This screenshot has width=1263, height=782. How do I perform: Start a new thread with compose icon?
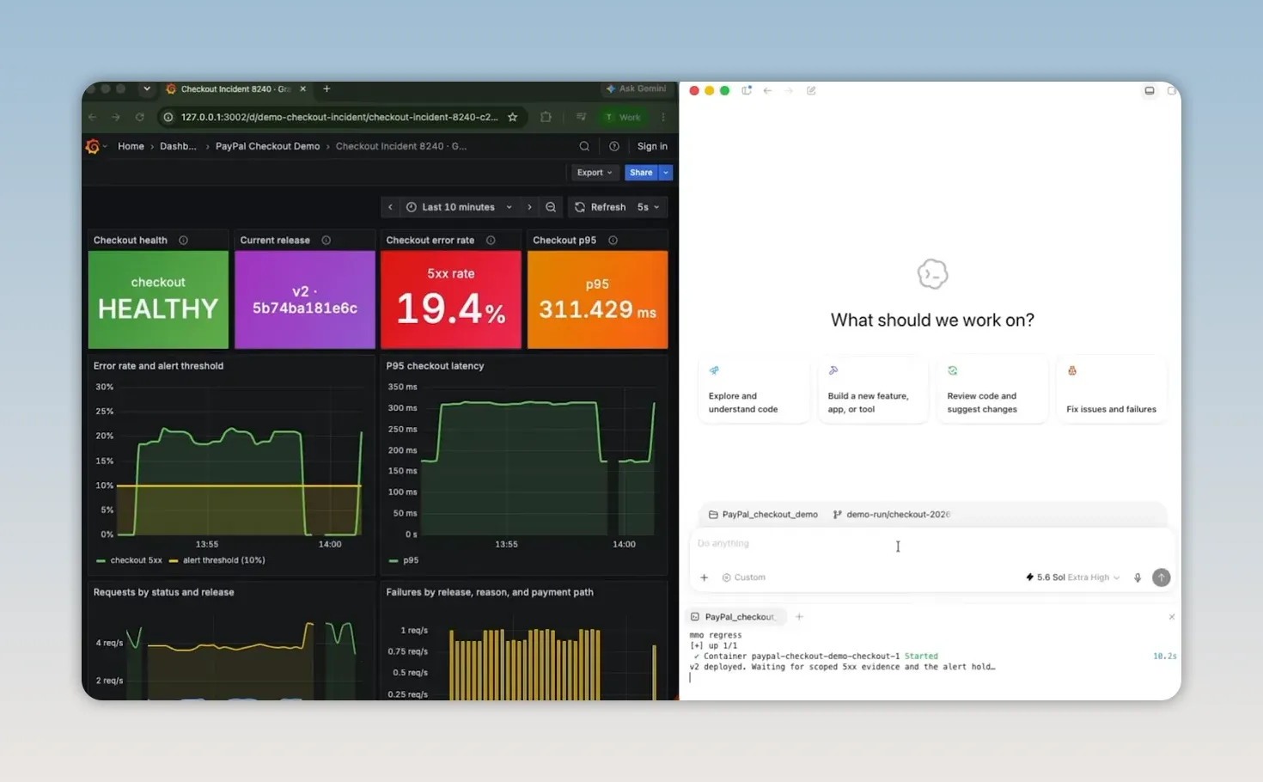811,90
